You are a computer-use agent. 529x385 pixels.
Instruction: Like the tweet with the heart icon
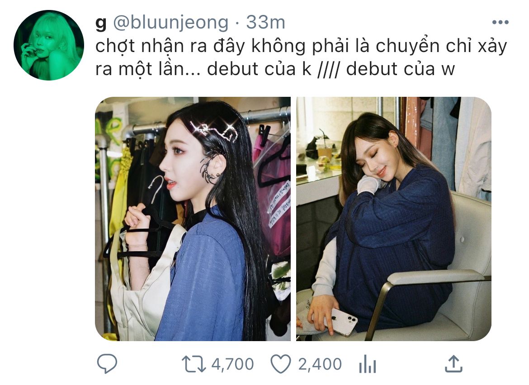click(x=281, y=364)
